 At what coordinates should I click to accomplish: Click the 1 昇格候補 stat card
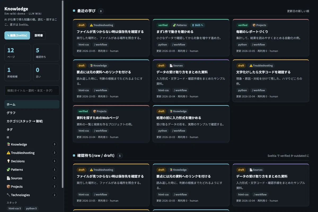(18, 72)
